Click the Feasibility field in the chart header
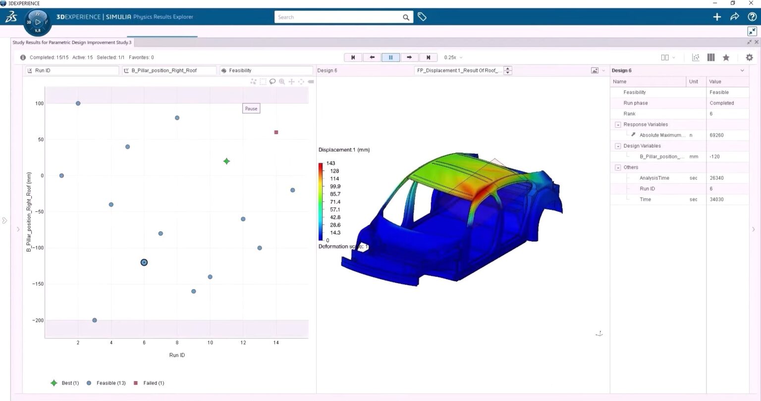 click(x=266, y=70)
